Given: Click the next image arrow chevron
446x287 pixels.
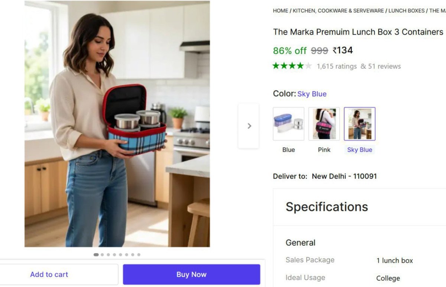Looking at the screenshot, I should 249,126.
